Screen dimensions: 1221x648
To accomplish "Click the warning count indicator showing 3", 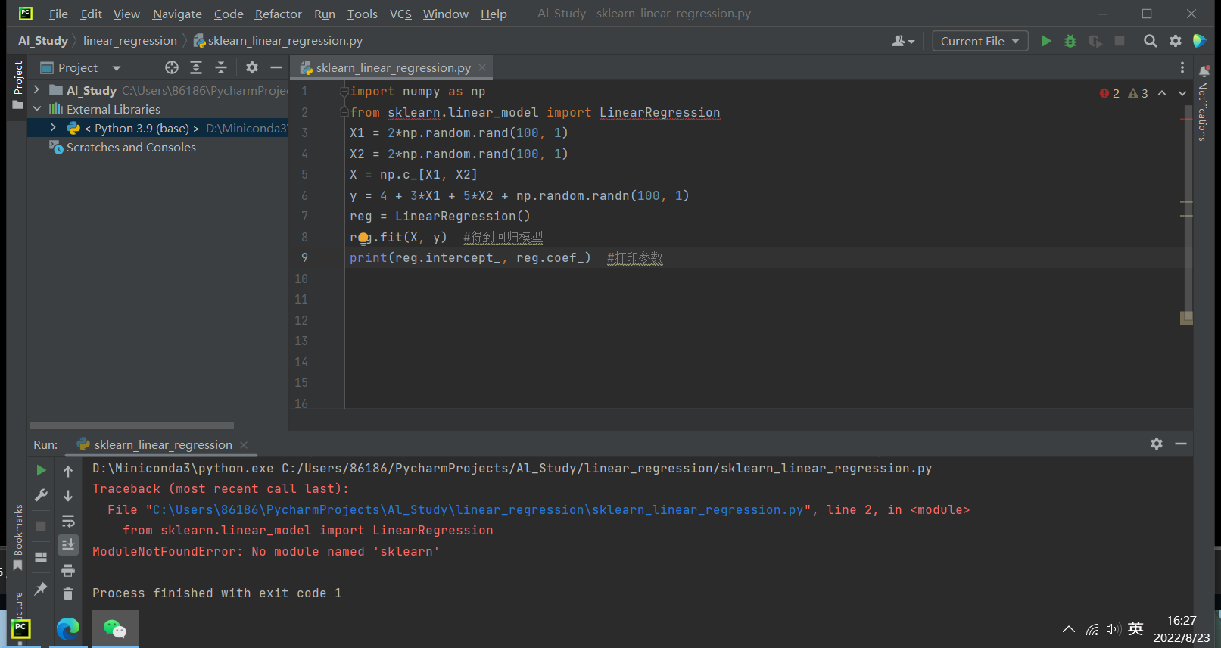I will 1138,93.
